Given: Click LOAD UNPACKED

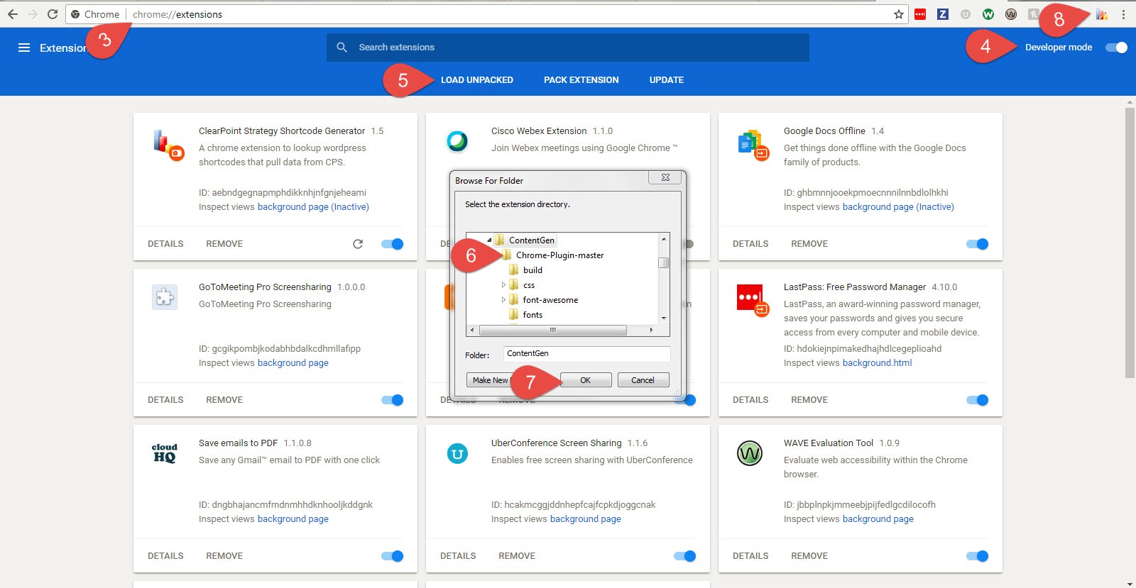Looking at the screenshot, I should click(477, 80).
